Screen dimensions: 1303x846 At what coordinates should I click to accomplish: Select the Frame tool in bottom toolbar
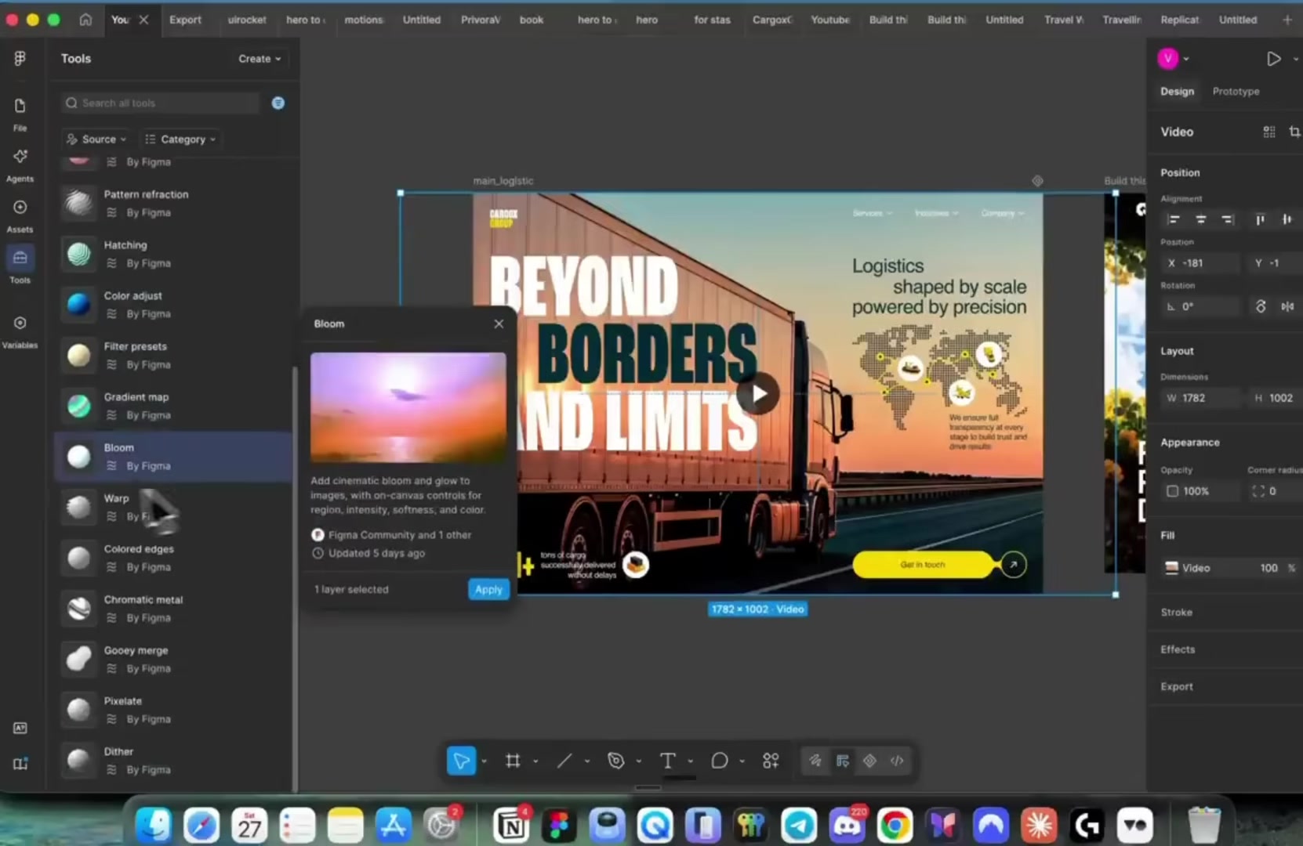tap(513, 761)
